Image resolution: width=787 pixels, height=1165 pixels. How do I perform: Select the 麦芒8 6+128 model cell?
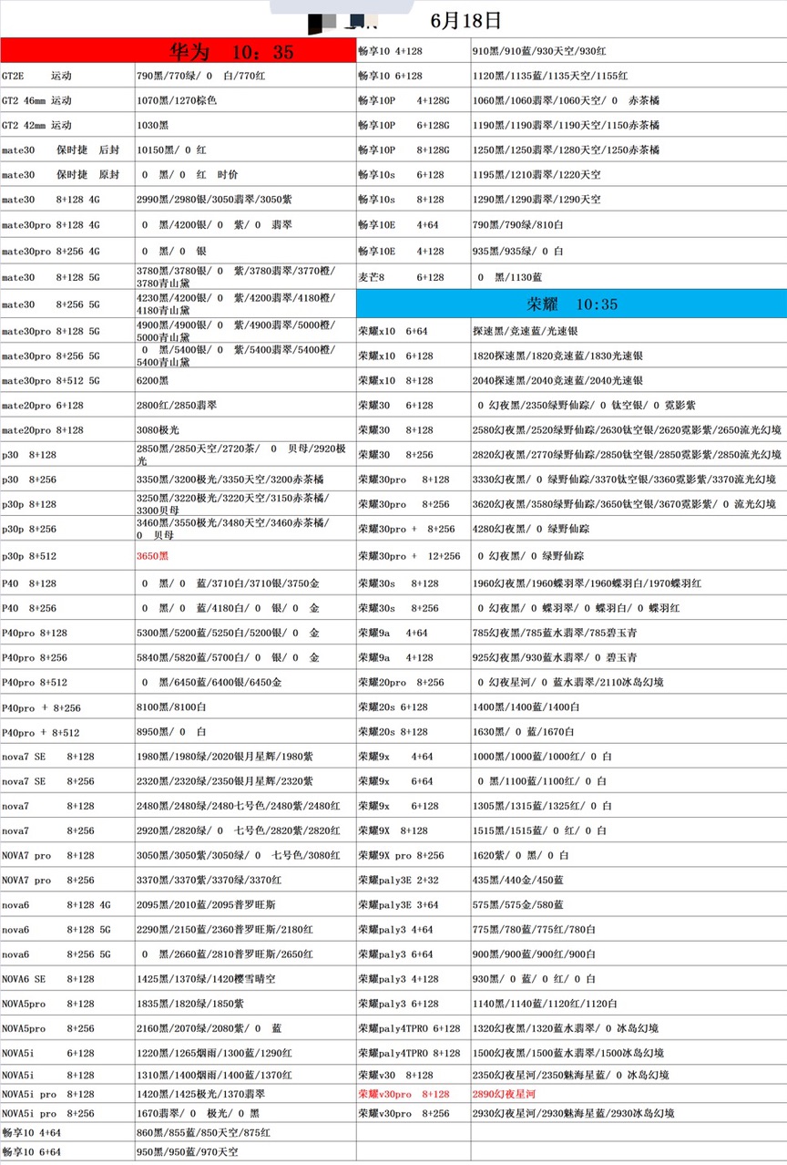click(x=414, y=277)
